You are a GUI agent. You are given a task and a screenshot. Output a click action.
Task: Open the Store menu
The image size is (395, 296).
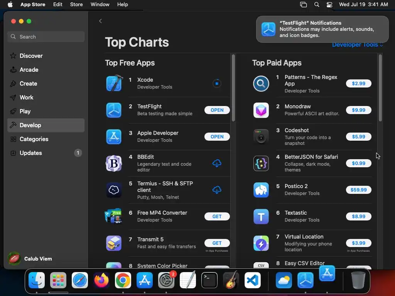[x=76, y=5]
